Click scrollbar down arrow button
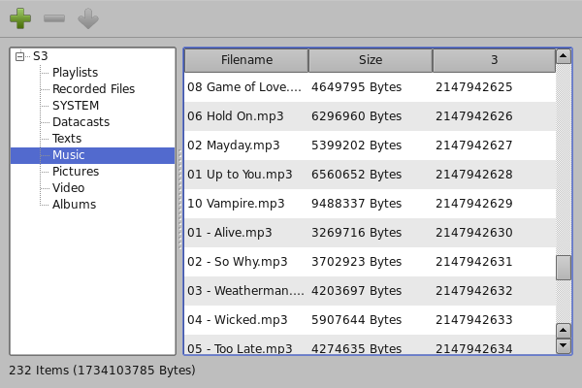Viewport: 582px width, 388px height. [x=564, y=345]
